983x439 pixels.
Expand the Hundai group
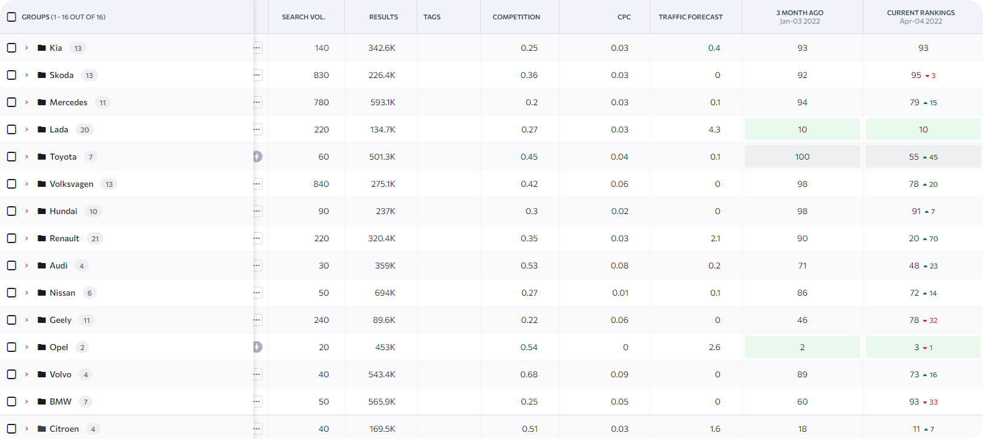pos(27,211)
